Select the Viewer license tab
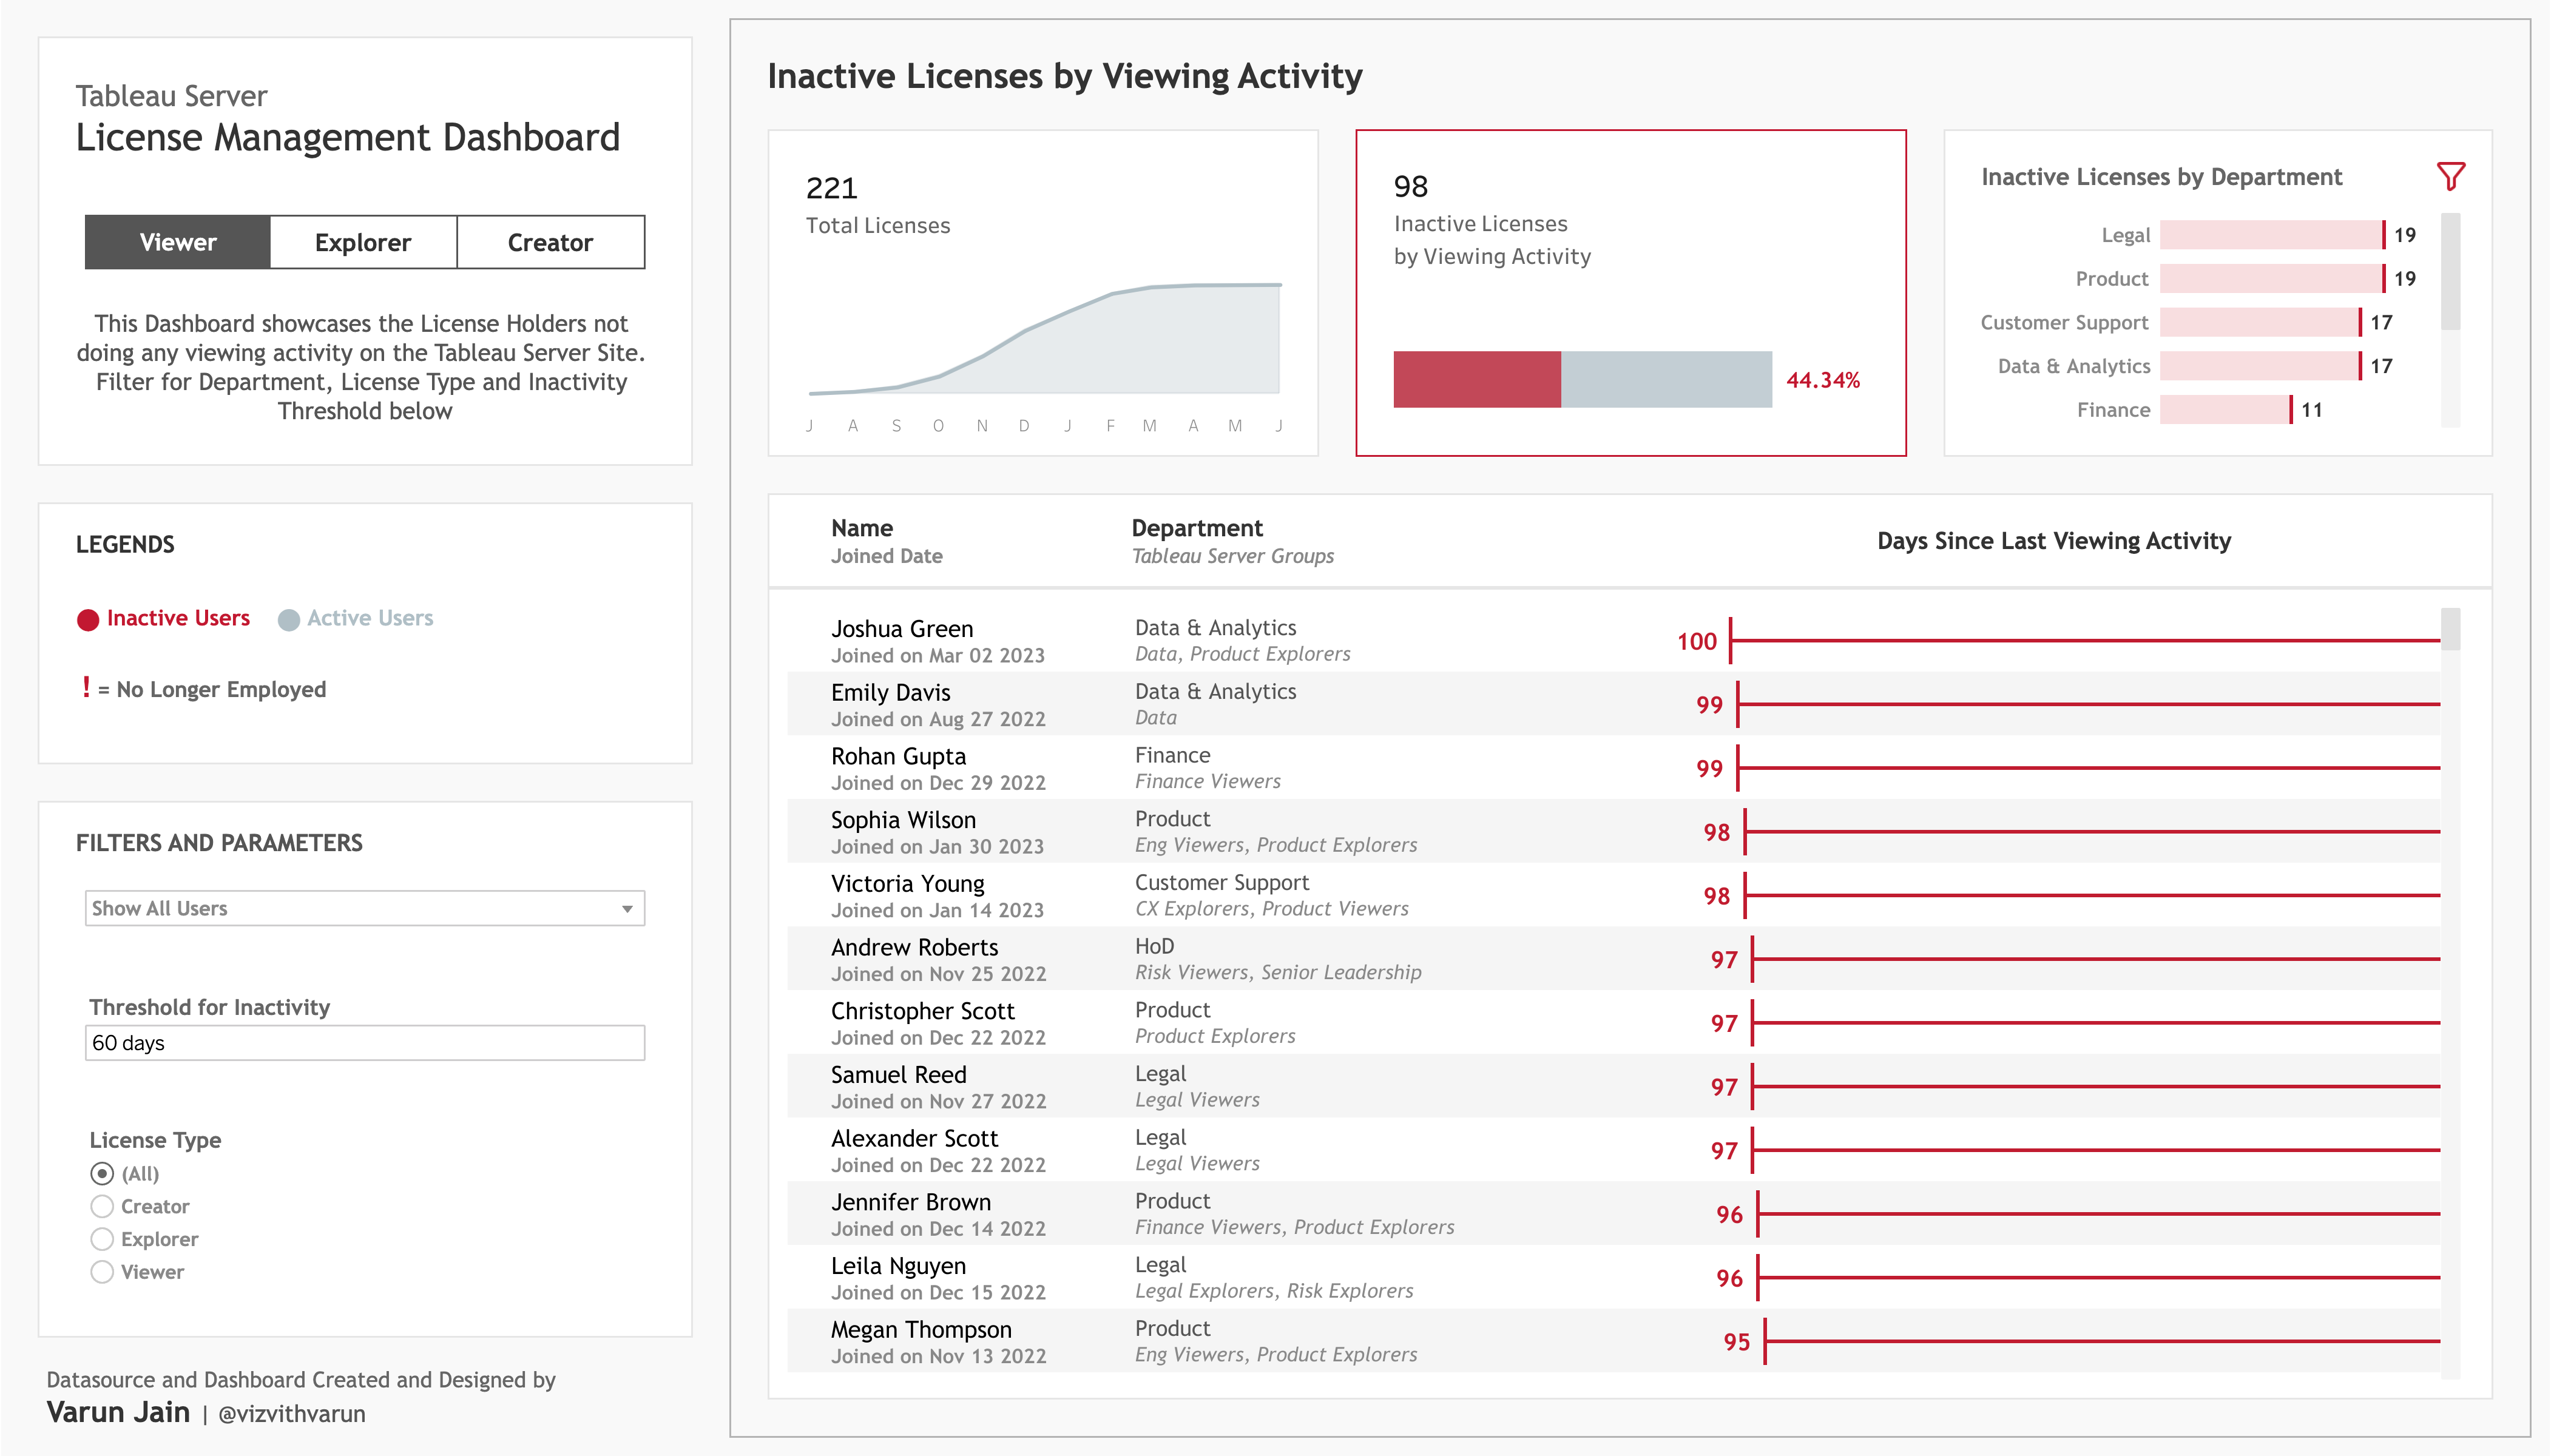 click(178, 241)
